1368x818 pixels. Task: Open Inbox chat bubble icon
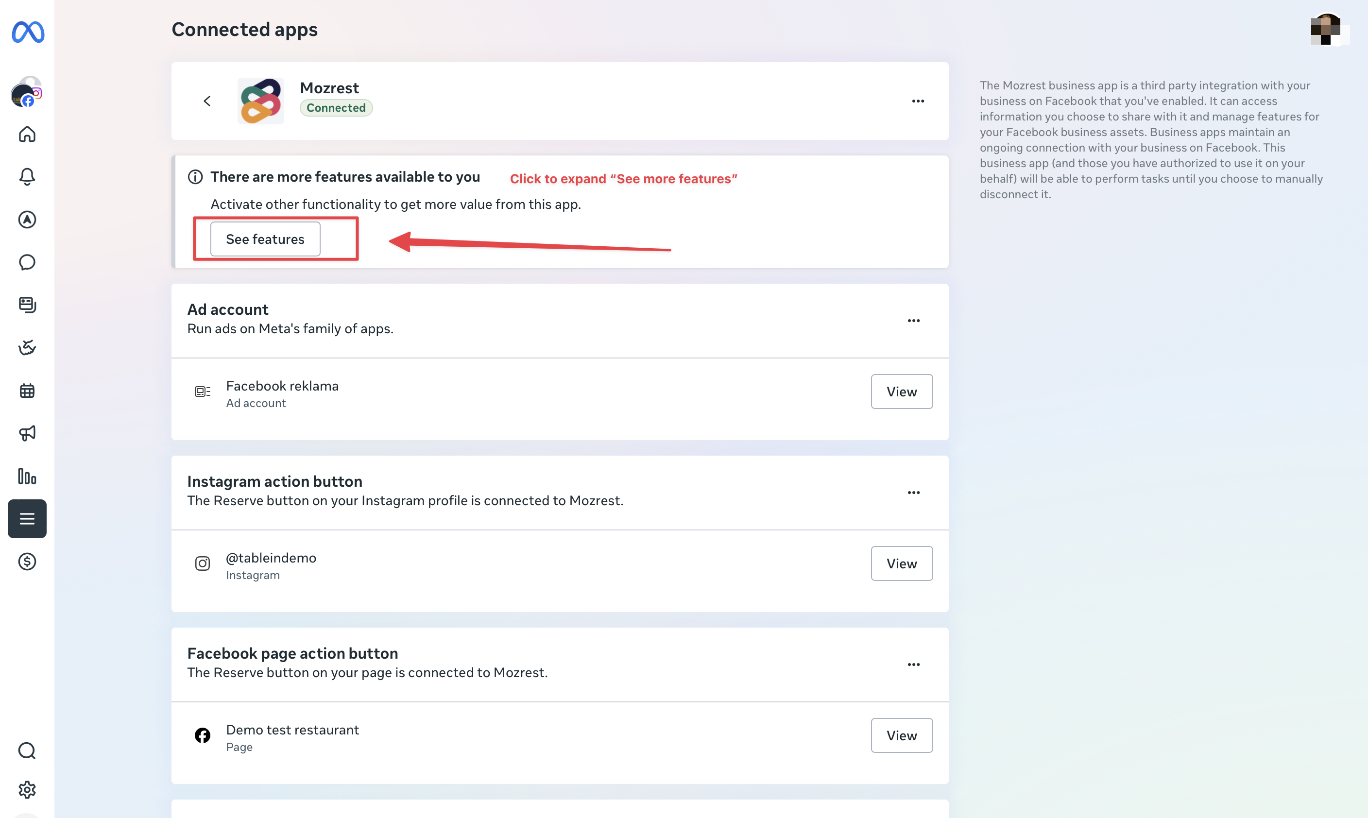27,262
